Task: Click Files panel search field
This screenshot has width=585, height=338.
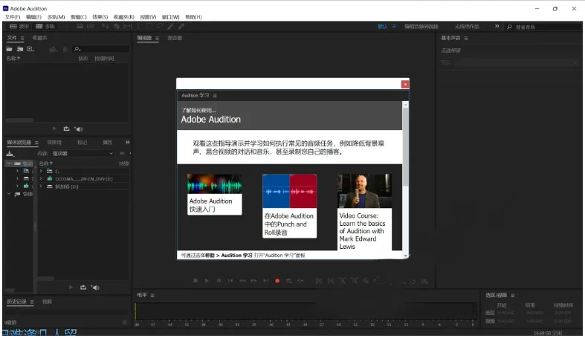Action: [101, 49]
